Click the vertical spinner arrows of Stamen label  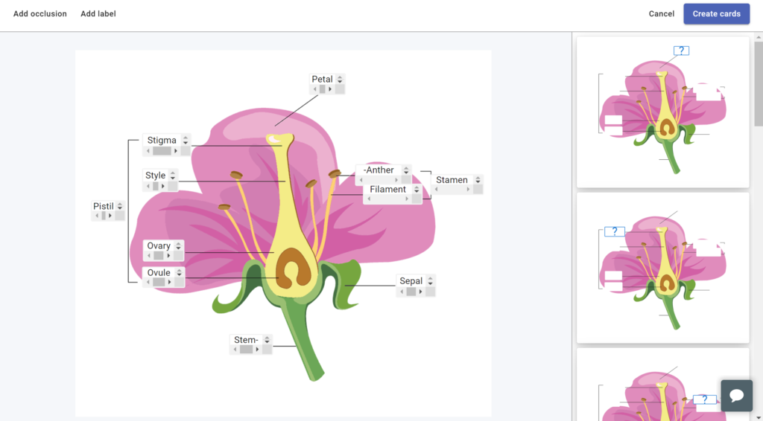click(478, 180)
